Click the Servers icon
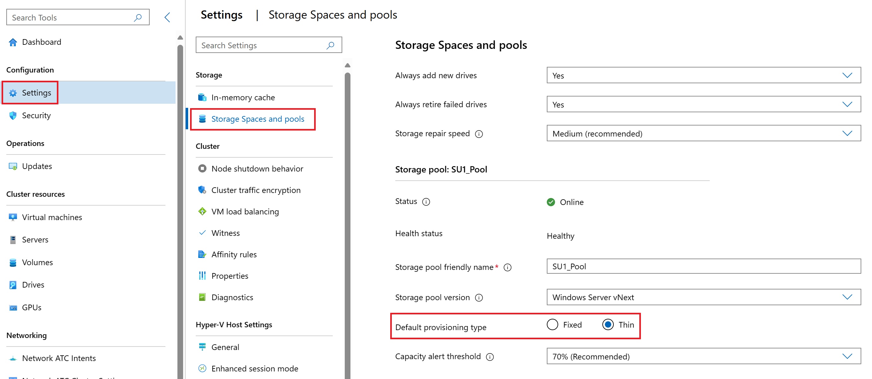The height and width of the screenshot is (379, 872). [13, 240]
